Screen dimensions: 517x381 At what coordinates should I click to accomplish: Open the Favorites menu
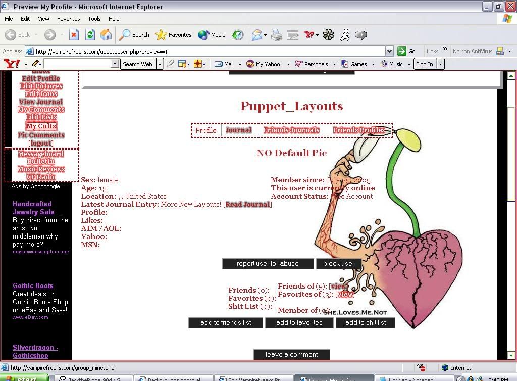click(x=68, y=19)
